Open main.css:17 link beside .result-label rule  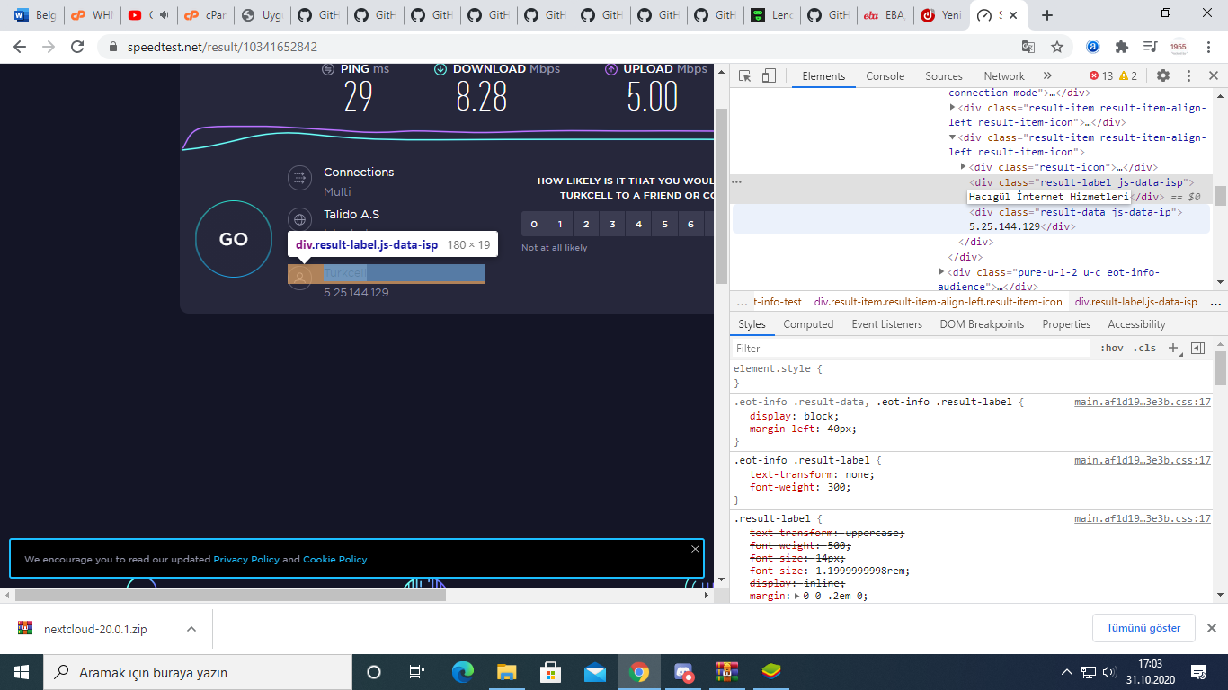(1143, 518)
